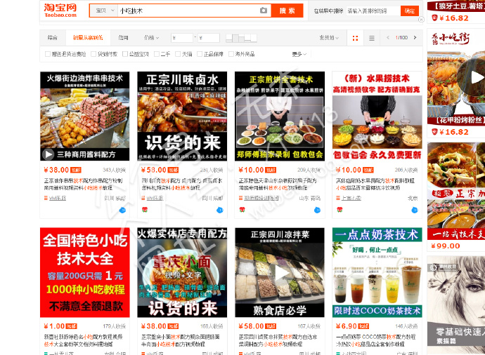Screen dimensions: 485x355
Task: Open 正宗煎饼全套技术 product thumbnail
Action: pos(280,116)
